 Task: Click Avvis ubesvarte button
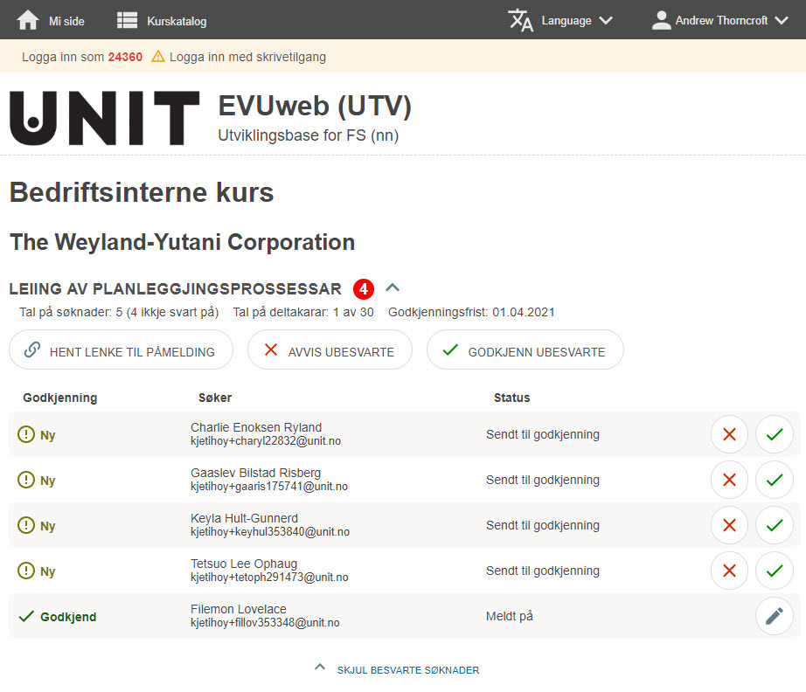coord(330,349)
